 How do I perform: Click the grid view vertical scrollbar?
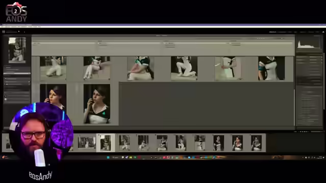click(294, 108)
